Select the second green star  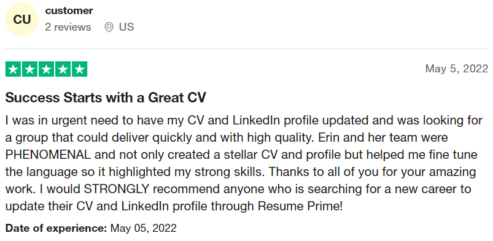click(30, 69)
